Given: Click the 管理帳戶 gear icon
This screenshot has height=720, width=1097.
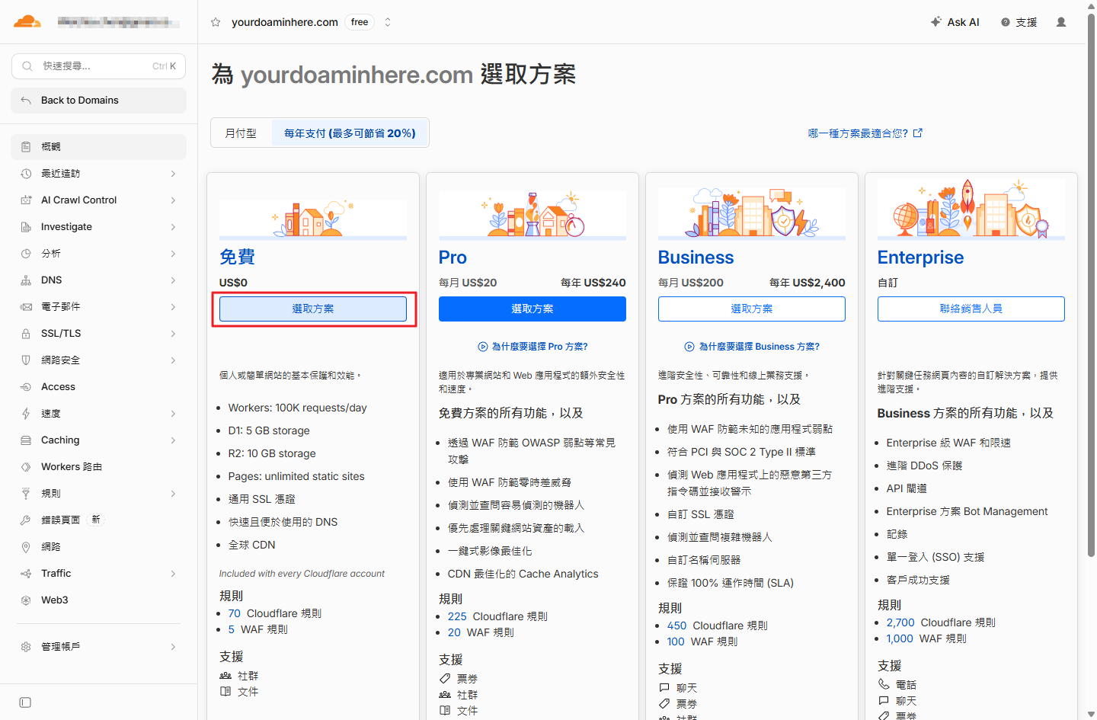Looking at the screenshot, I should pos(26,647).
